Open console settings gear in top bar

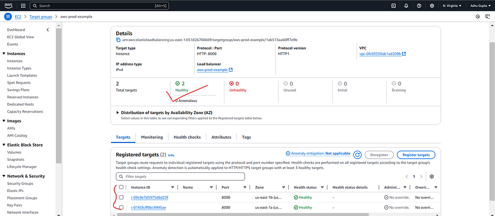click(432, 6)
